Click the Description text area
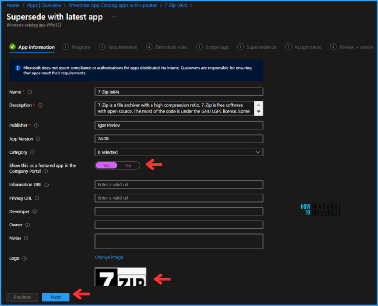The image size is (378, 306). click(x=175, y=108)
